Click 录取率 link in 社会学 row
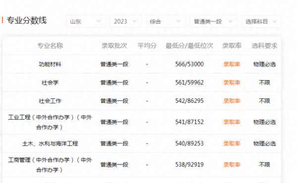 click(x=232, y=83)
